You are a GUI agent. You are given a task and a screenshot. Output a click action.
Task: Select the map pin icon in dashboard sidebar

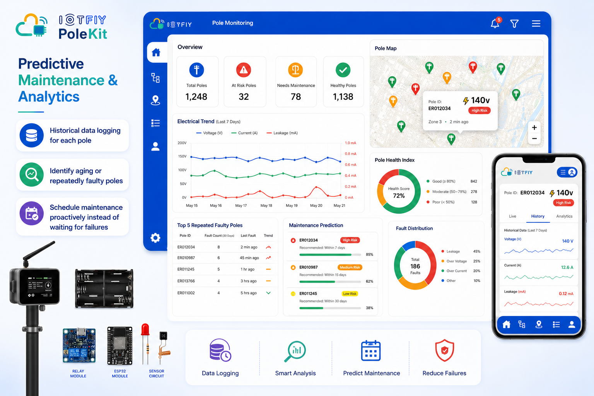coord(155,100)
